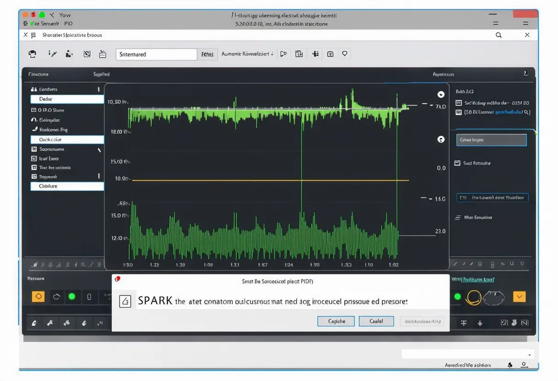Click the confirm button in the SPARK dialog

pyautogui.click(x=335, y=321)
